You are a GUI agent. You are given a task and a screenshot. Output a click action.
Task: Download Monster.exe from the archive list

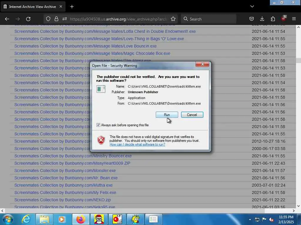coord(65,171)
